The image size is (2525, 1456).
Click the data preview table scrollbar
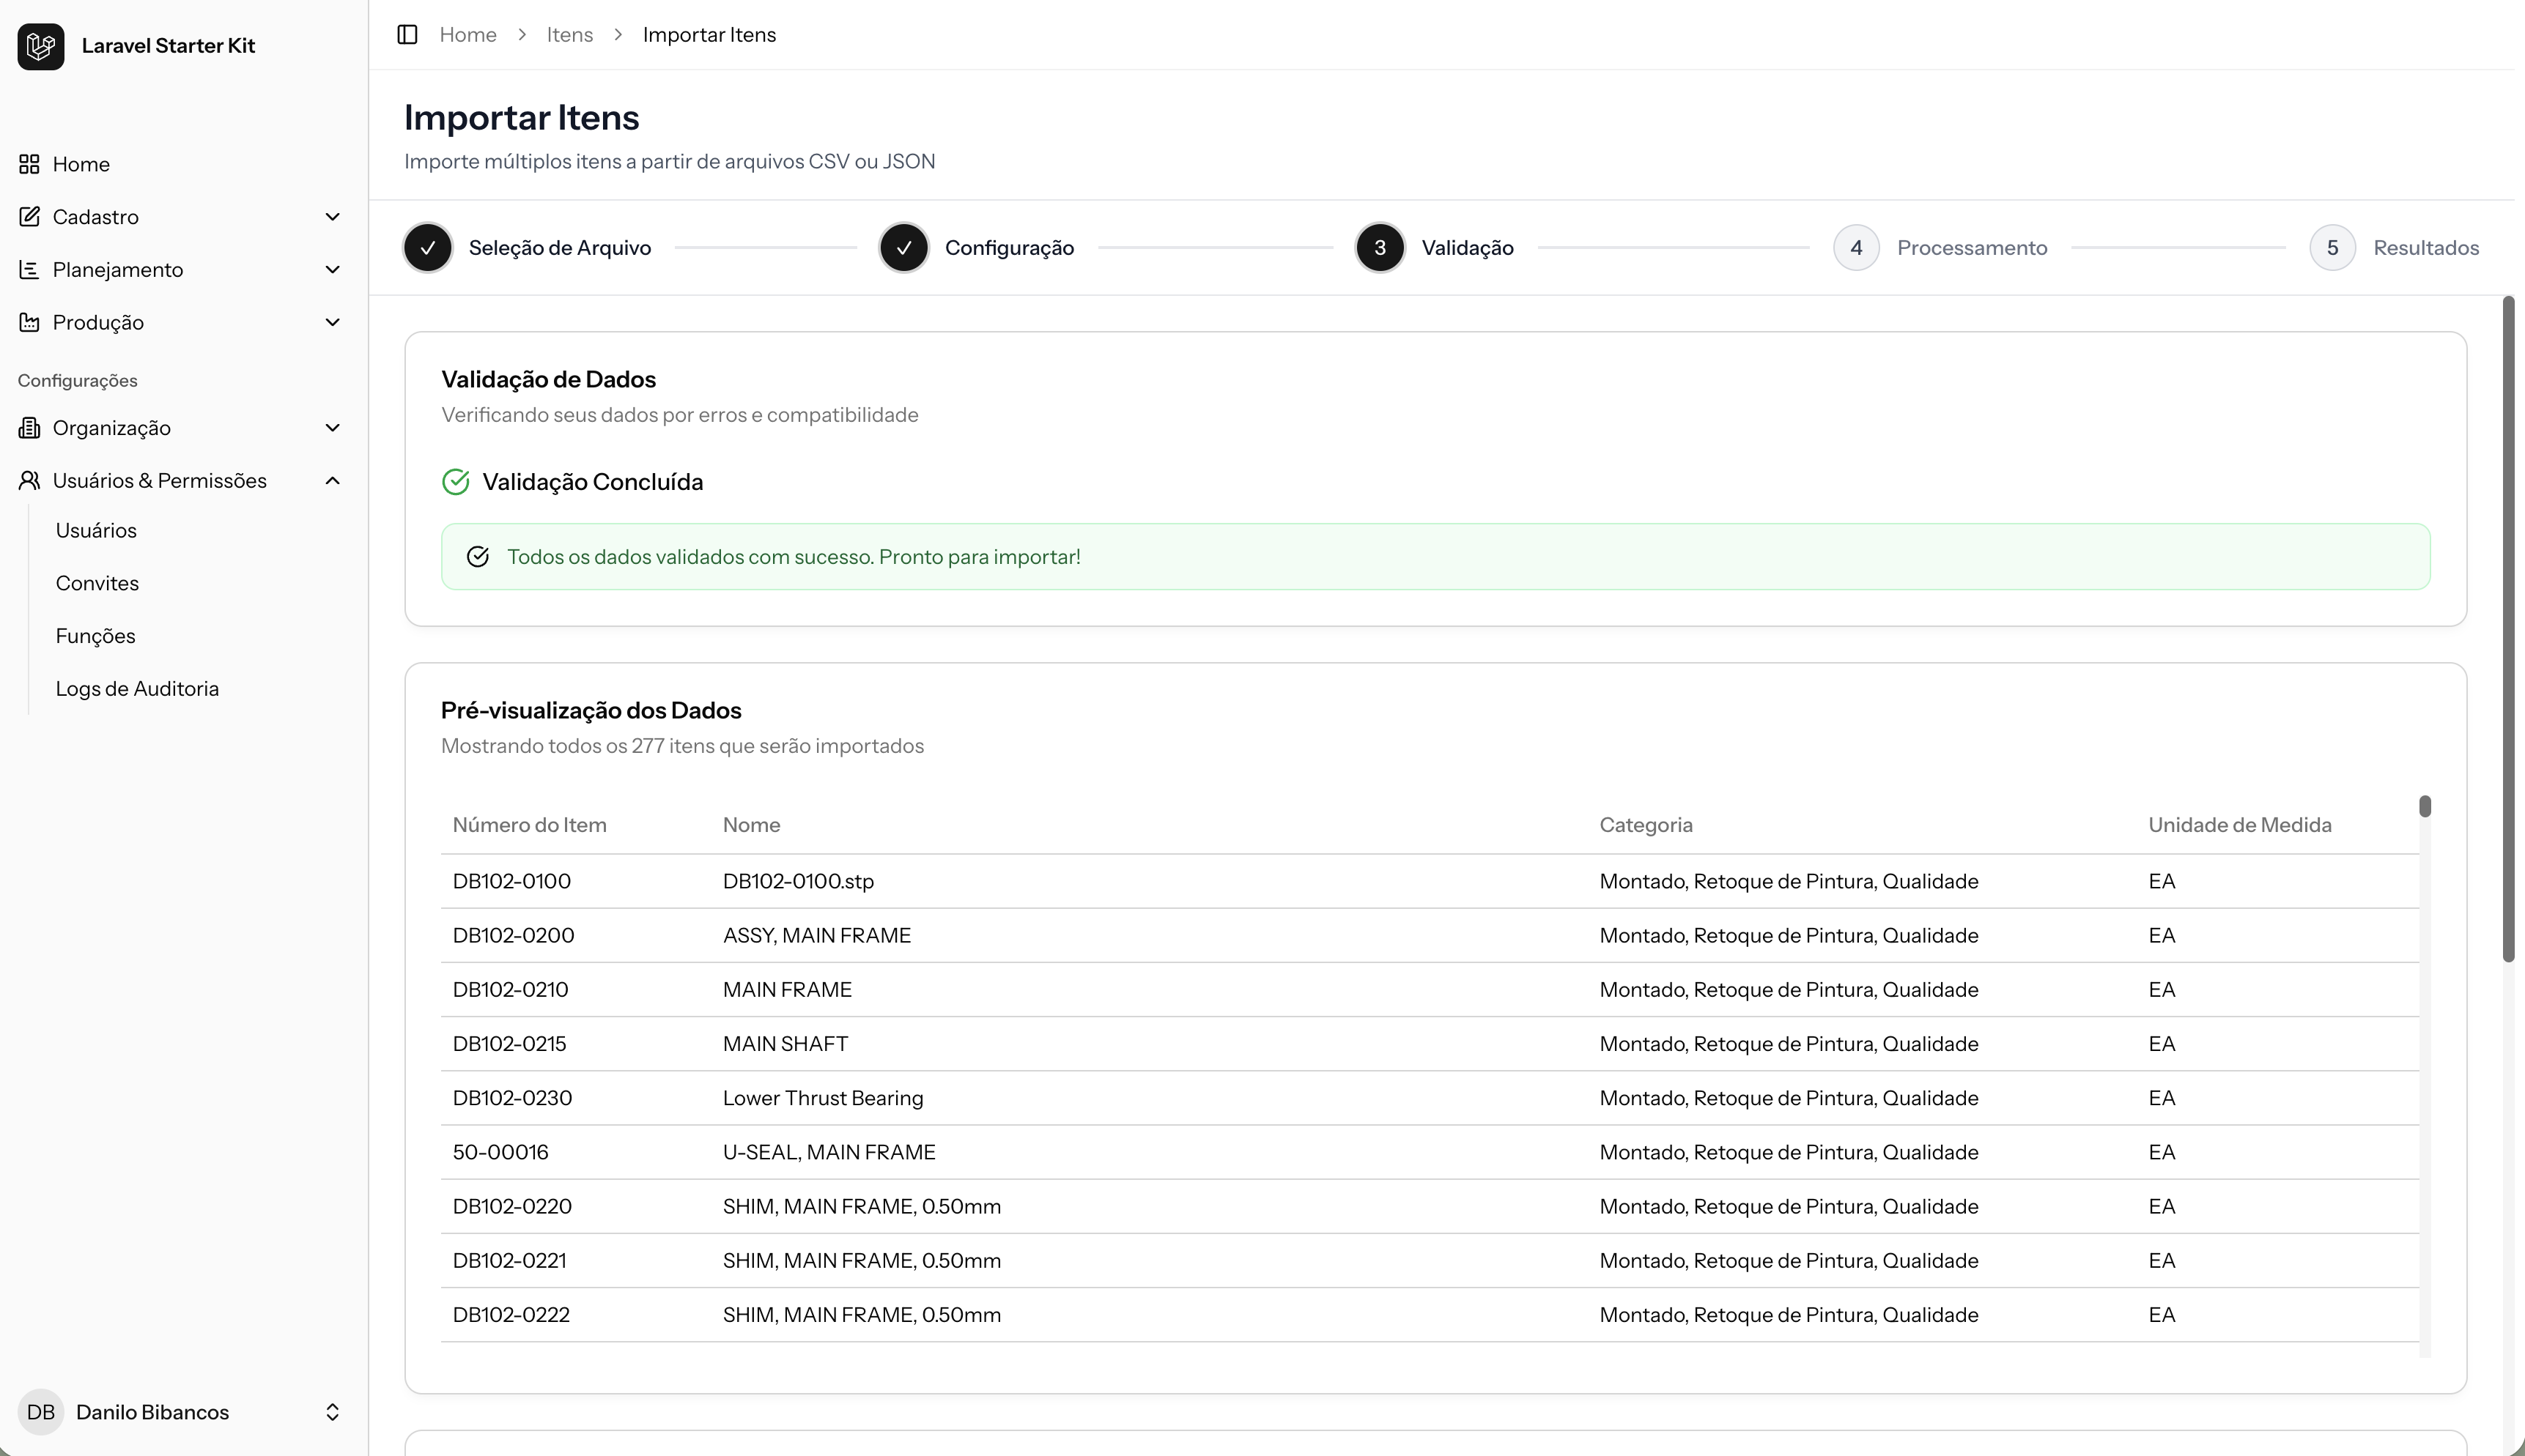(2425, 807)
